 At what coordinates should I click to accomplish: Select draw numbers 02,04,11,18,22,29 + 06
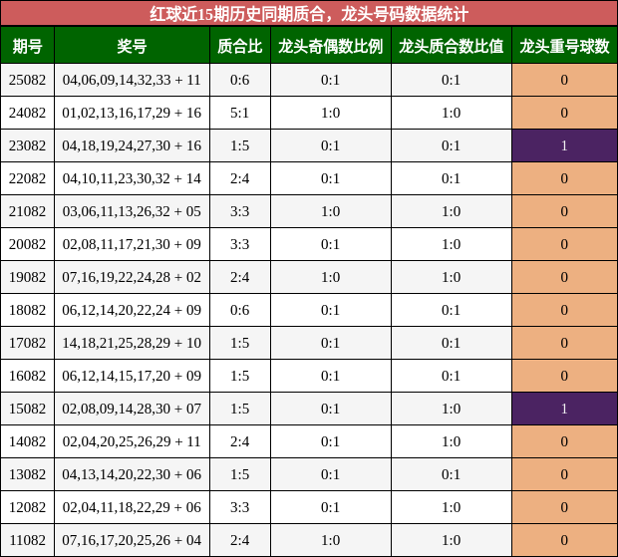(x=132, y=507)
